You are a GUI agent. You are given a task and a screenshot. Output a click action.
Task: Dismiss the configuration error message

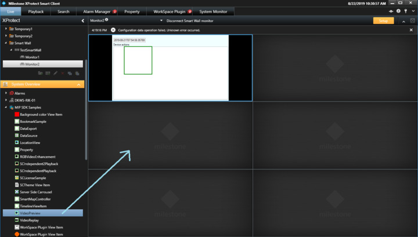tap(113, 30)
